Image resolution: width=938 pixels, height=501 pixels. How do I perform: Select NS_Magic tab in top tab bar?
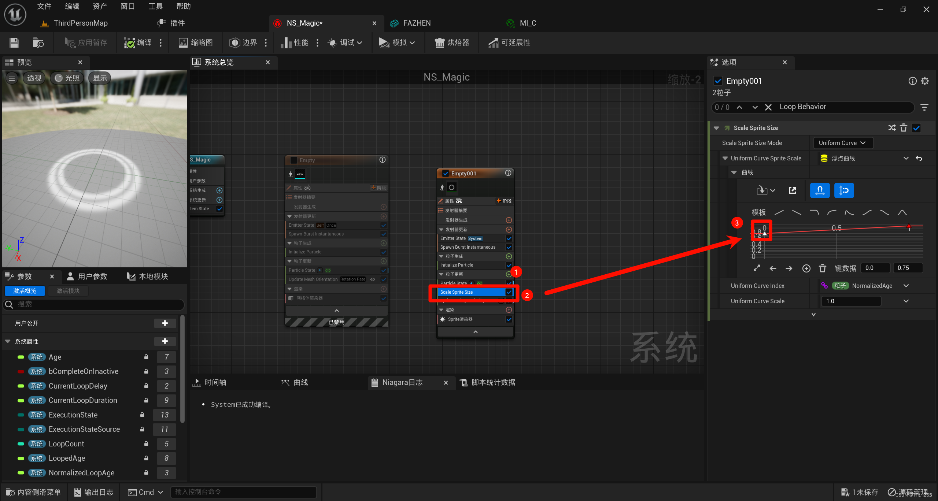pyautogui.click(x=304, y=23)
